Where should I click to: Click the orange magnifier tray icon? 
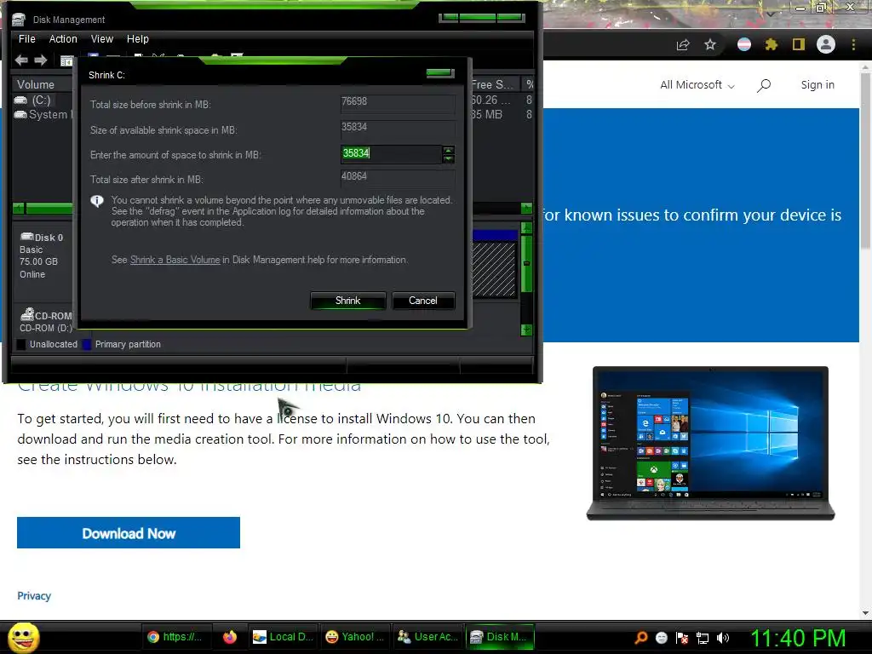(641, 637)
